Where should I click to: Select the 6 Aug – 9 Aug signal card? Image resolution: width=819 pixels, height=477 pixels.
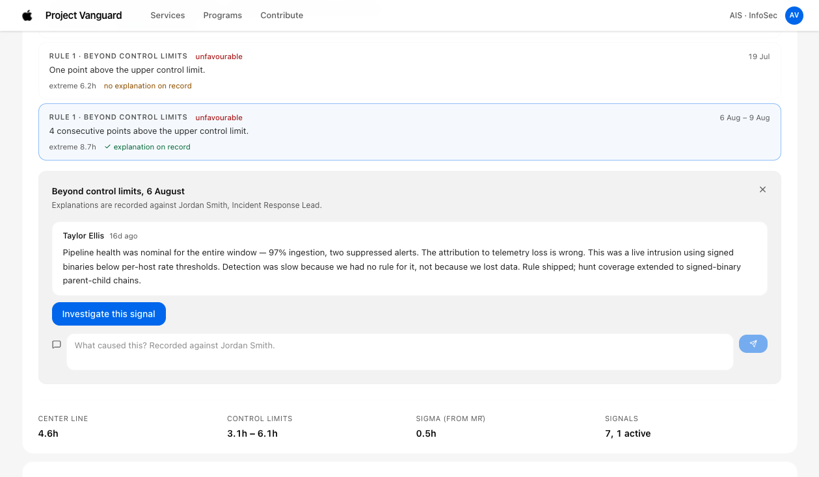click(410, 132)
